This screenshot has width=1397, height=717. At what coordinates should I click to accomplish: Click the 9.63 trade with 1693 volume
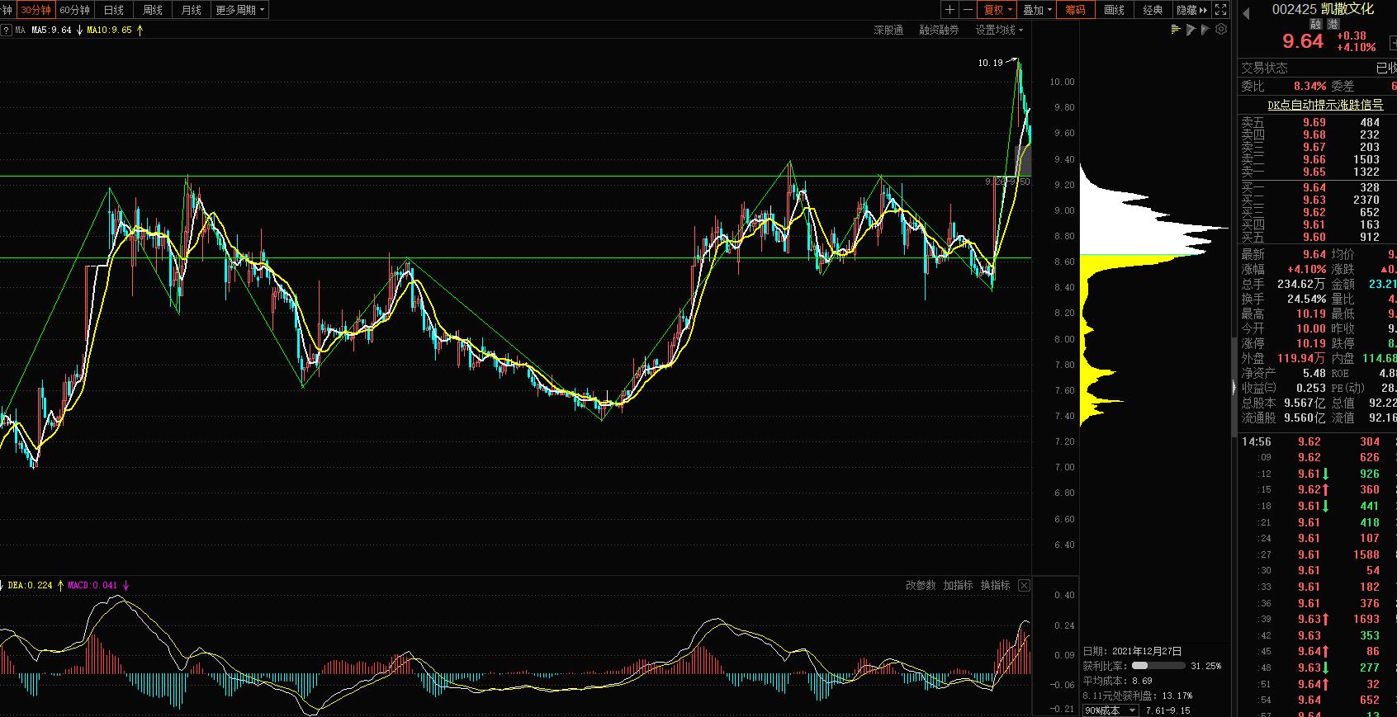(x=1316, y=619)
